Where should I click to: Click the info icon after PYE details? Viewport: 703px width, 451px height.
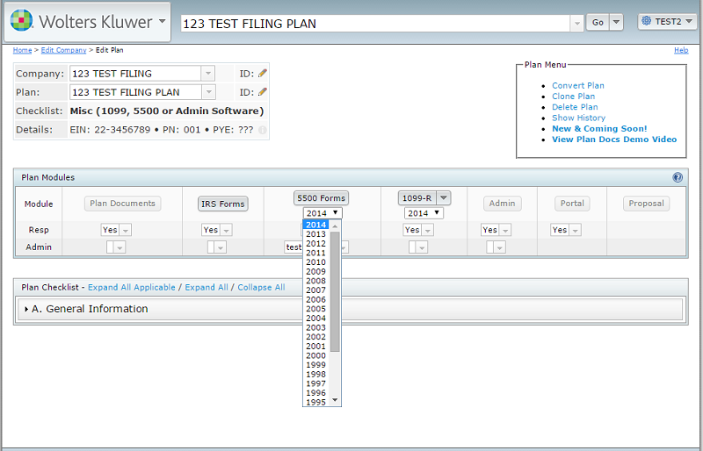tap(263, 130)
